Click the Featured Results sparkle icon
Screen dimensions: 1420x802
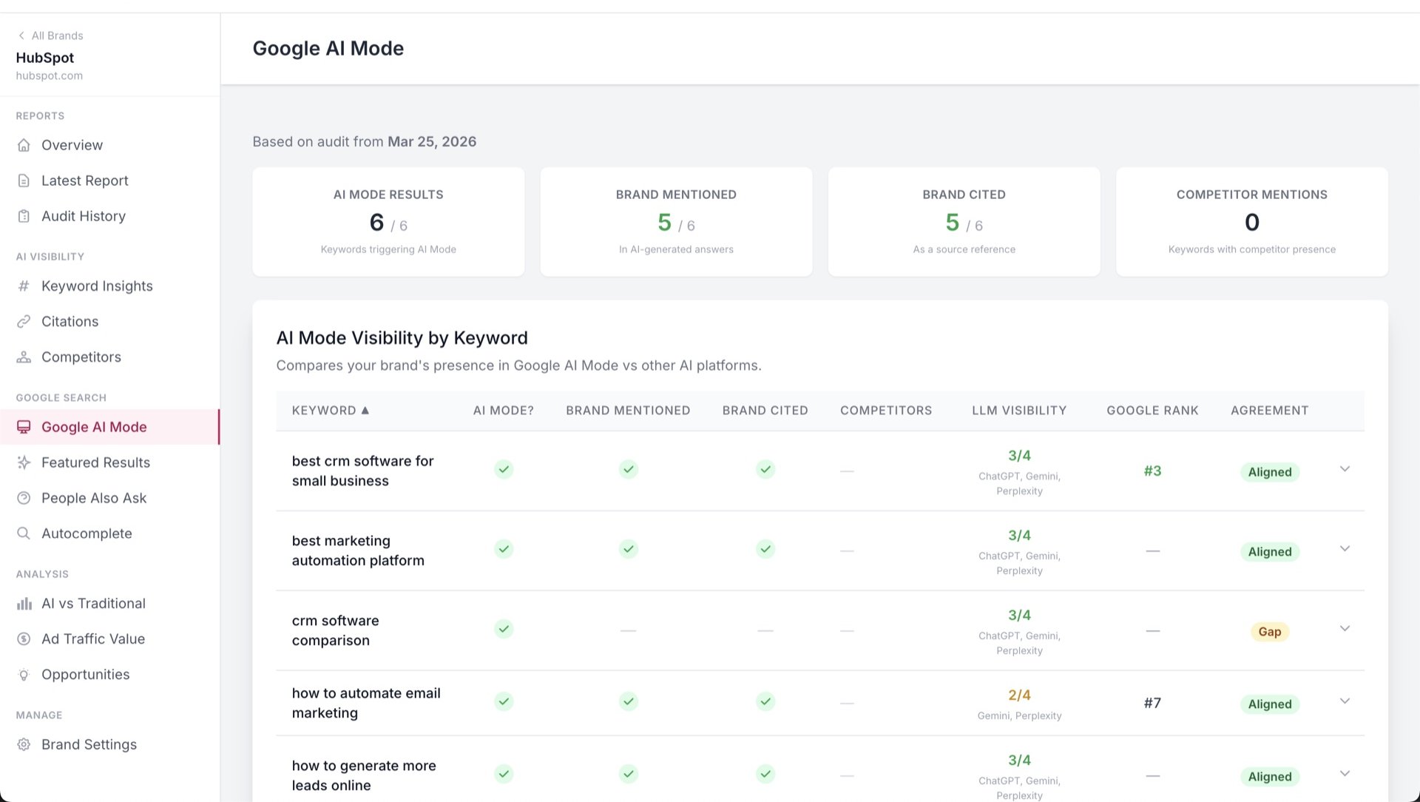(x=24, y=462)
